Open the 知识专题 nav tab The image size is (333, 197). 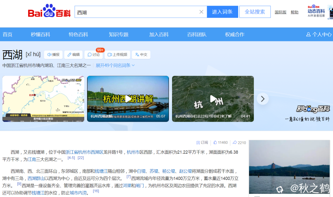[x=119, y=34]
